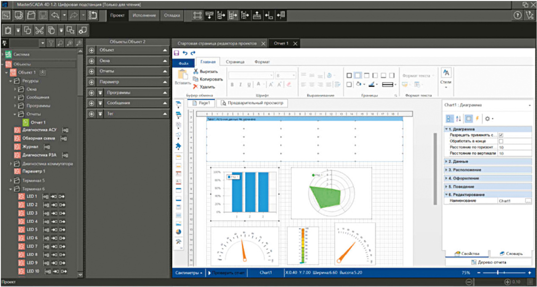Image resolution: width=537 pixels, height=287 pixels.
Task: Click the scissors Cut icon in the second toolbar
Action: (x=39, y=30)
